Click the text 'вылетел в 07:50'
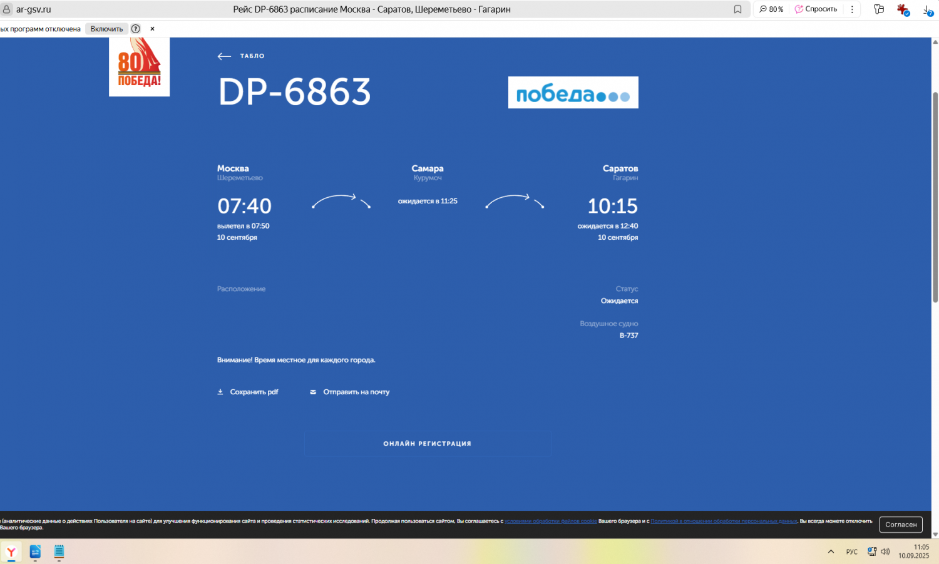Viewport: 939px width, 564px height. coord(244,226)
